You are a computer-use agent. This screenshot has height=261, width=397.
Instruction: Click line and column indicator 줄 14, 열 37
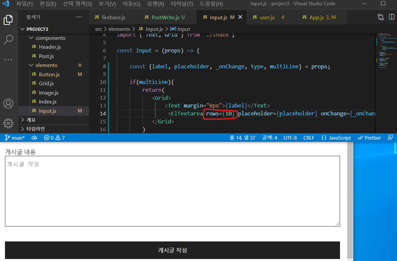242,138
